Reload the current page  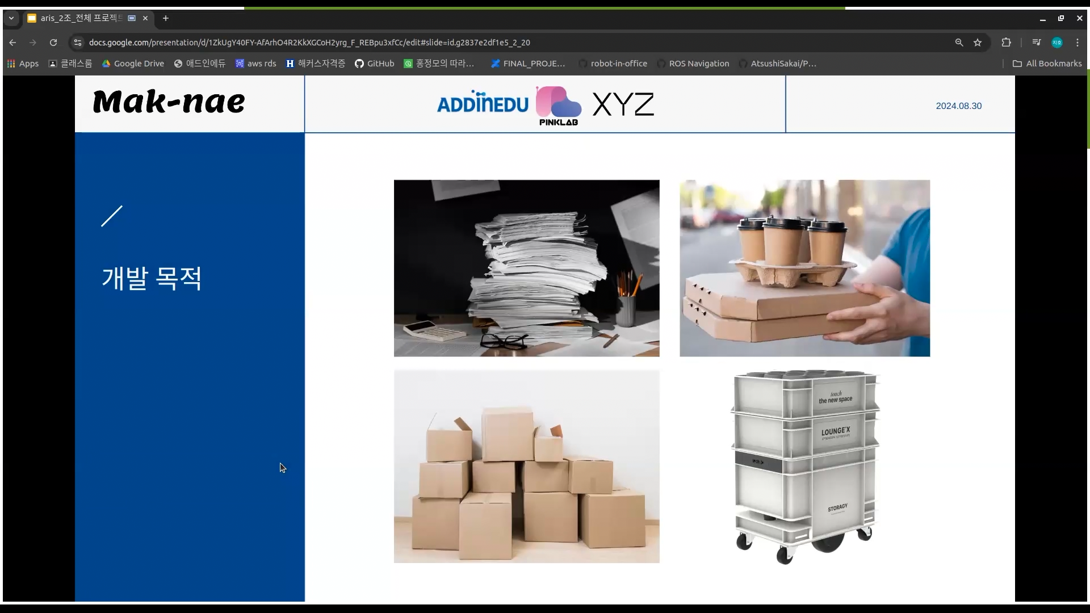pos(53,43)
